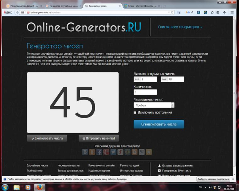Go back with the browser back arrow
Screen dimensions: 239x191
(17, 12)
